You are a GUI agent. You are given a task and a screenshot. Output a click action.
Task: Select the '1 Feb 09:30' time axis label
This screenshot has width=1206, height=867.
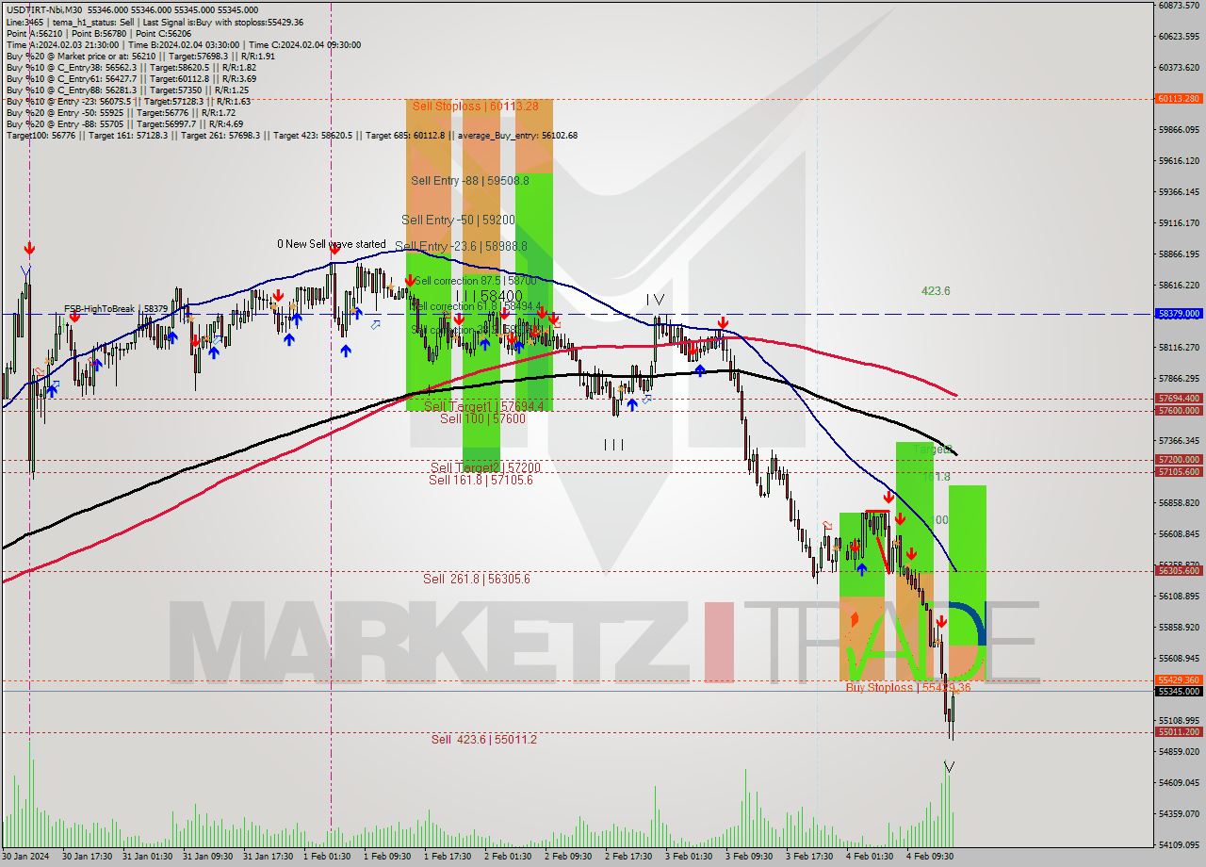(386, 857)
